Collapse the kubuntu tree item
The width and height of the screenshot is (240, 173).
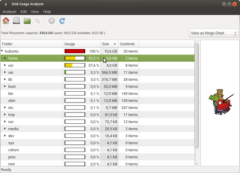3,51
